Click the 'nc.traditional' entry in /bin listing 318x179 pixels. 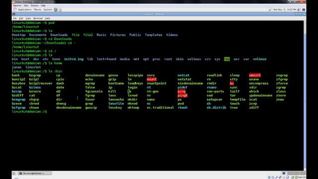pyautogui.click(x=160, y=107)
